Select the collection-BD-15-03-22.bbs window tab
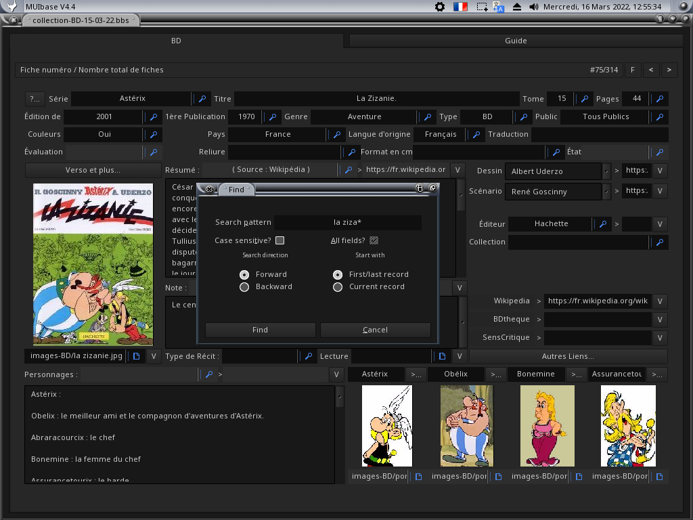 81,20
